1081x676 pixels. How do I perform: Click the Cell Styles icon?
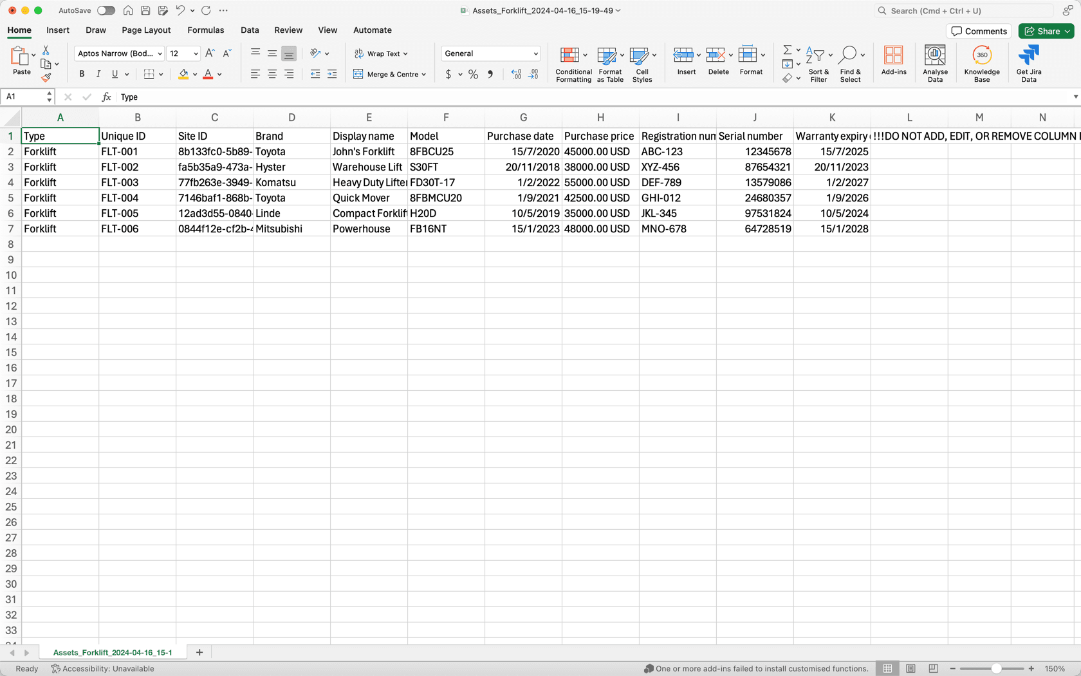(x=642, y=63)
